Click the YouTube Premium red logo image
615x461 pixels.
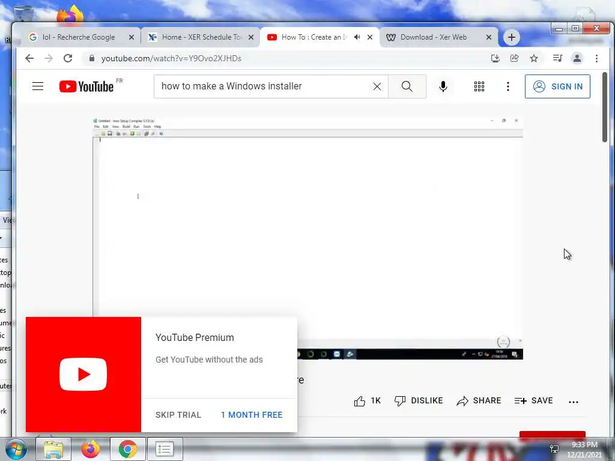(x=83, y=375)
